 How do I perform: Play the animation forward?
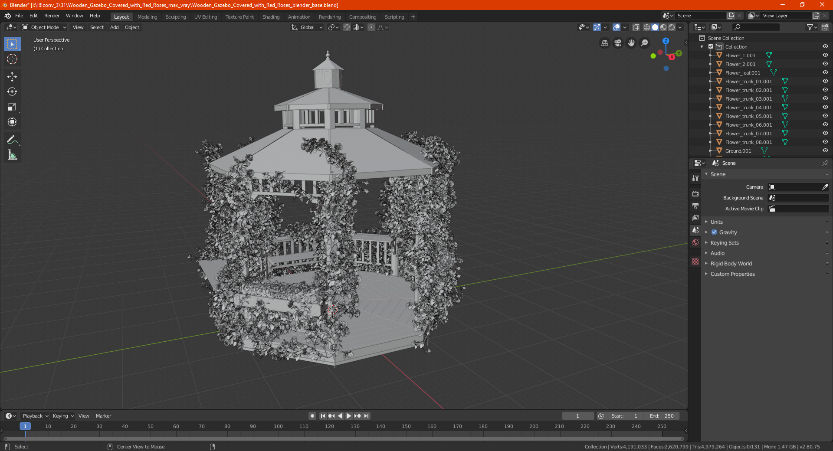click(x=349, y=416)
